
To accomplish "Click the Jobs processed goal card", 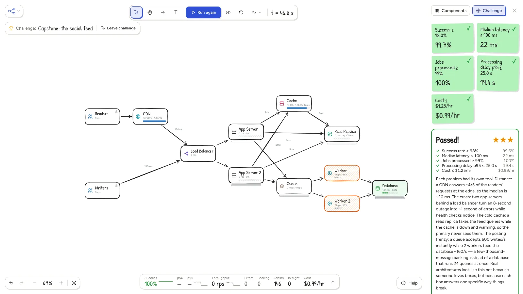I will click(453, 73).
